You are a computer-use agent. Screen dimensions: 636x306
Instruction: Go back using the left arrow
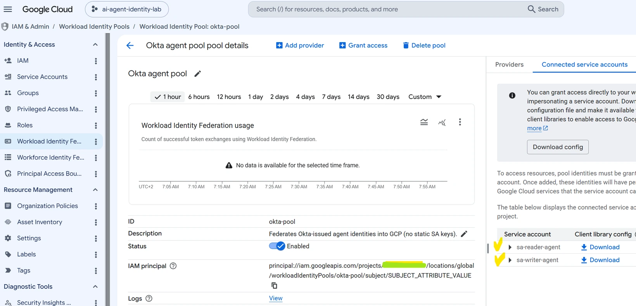(x=130, y=45)
